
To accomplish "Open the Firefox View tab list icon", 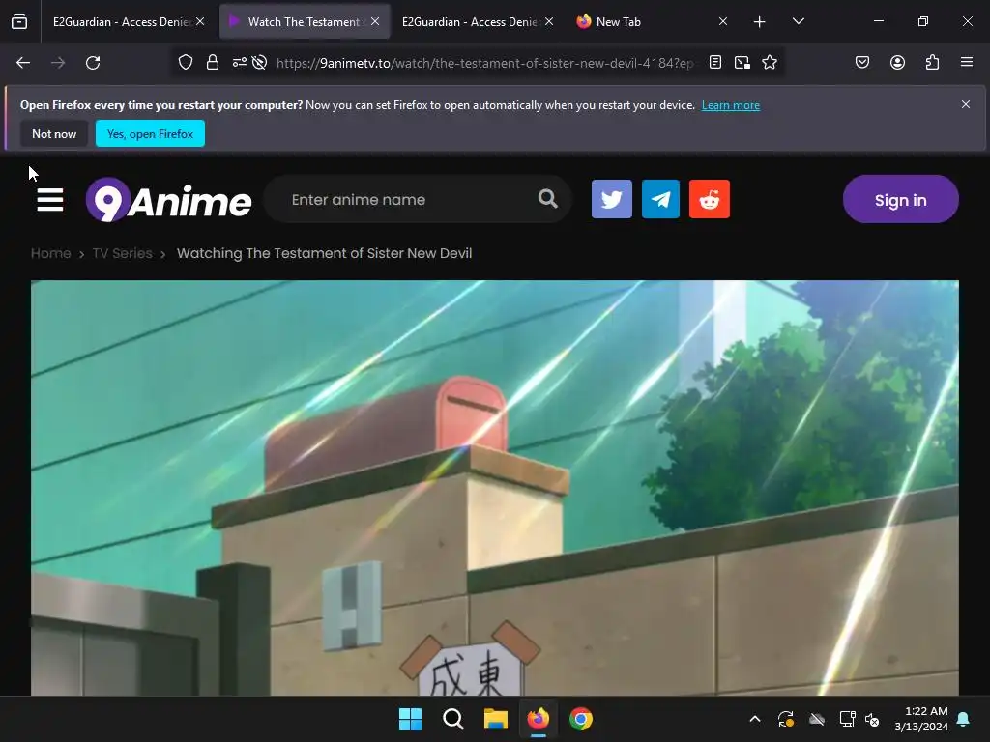I will point(19,22).
